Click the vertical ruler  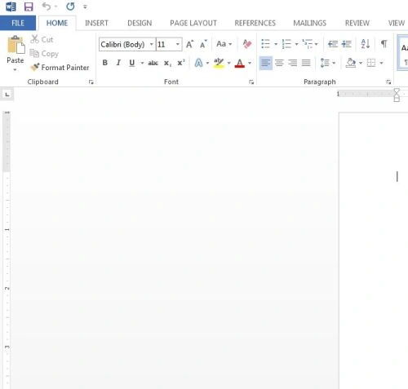point(7,250)
